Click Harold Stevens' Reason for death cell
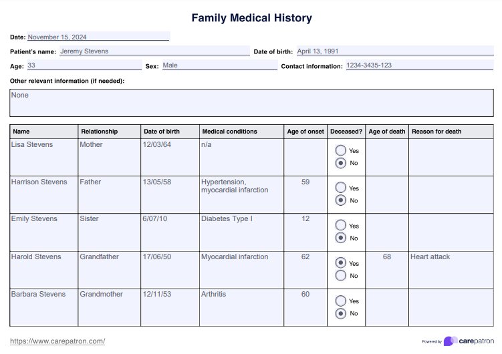502x354 pixels. (451, 270)
